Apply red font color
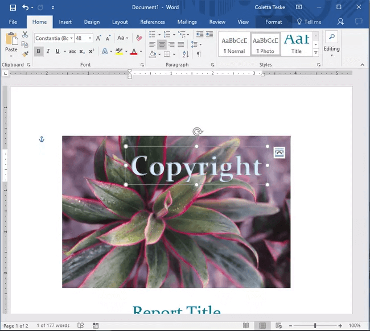The height and width of the screenshot is (331, 370). point(134,51)
